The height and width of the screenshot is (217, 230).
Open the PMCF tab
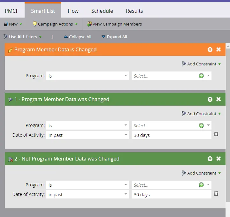click(12, 11)
